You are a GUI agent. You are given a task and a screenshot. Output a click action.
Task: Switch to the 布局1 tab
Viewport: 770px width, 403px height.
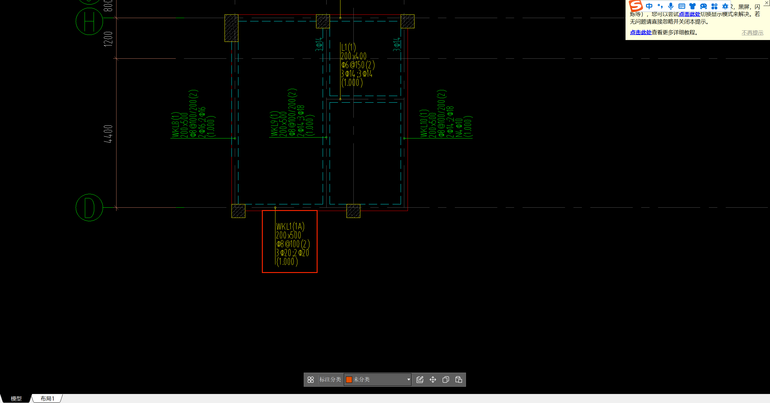pos(48,398)
